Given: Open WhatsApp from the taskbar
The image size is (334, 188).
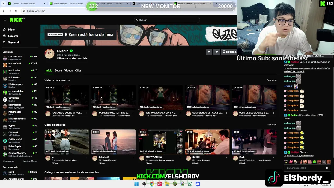Looking at the screenshot, I should pyautogui.click(x=190, y=184).
